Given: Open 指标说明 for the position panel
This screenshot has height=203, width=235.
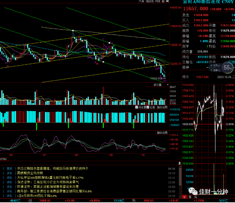Looking at the screenshot, I should click(162, 107).
